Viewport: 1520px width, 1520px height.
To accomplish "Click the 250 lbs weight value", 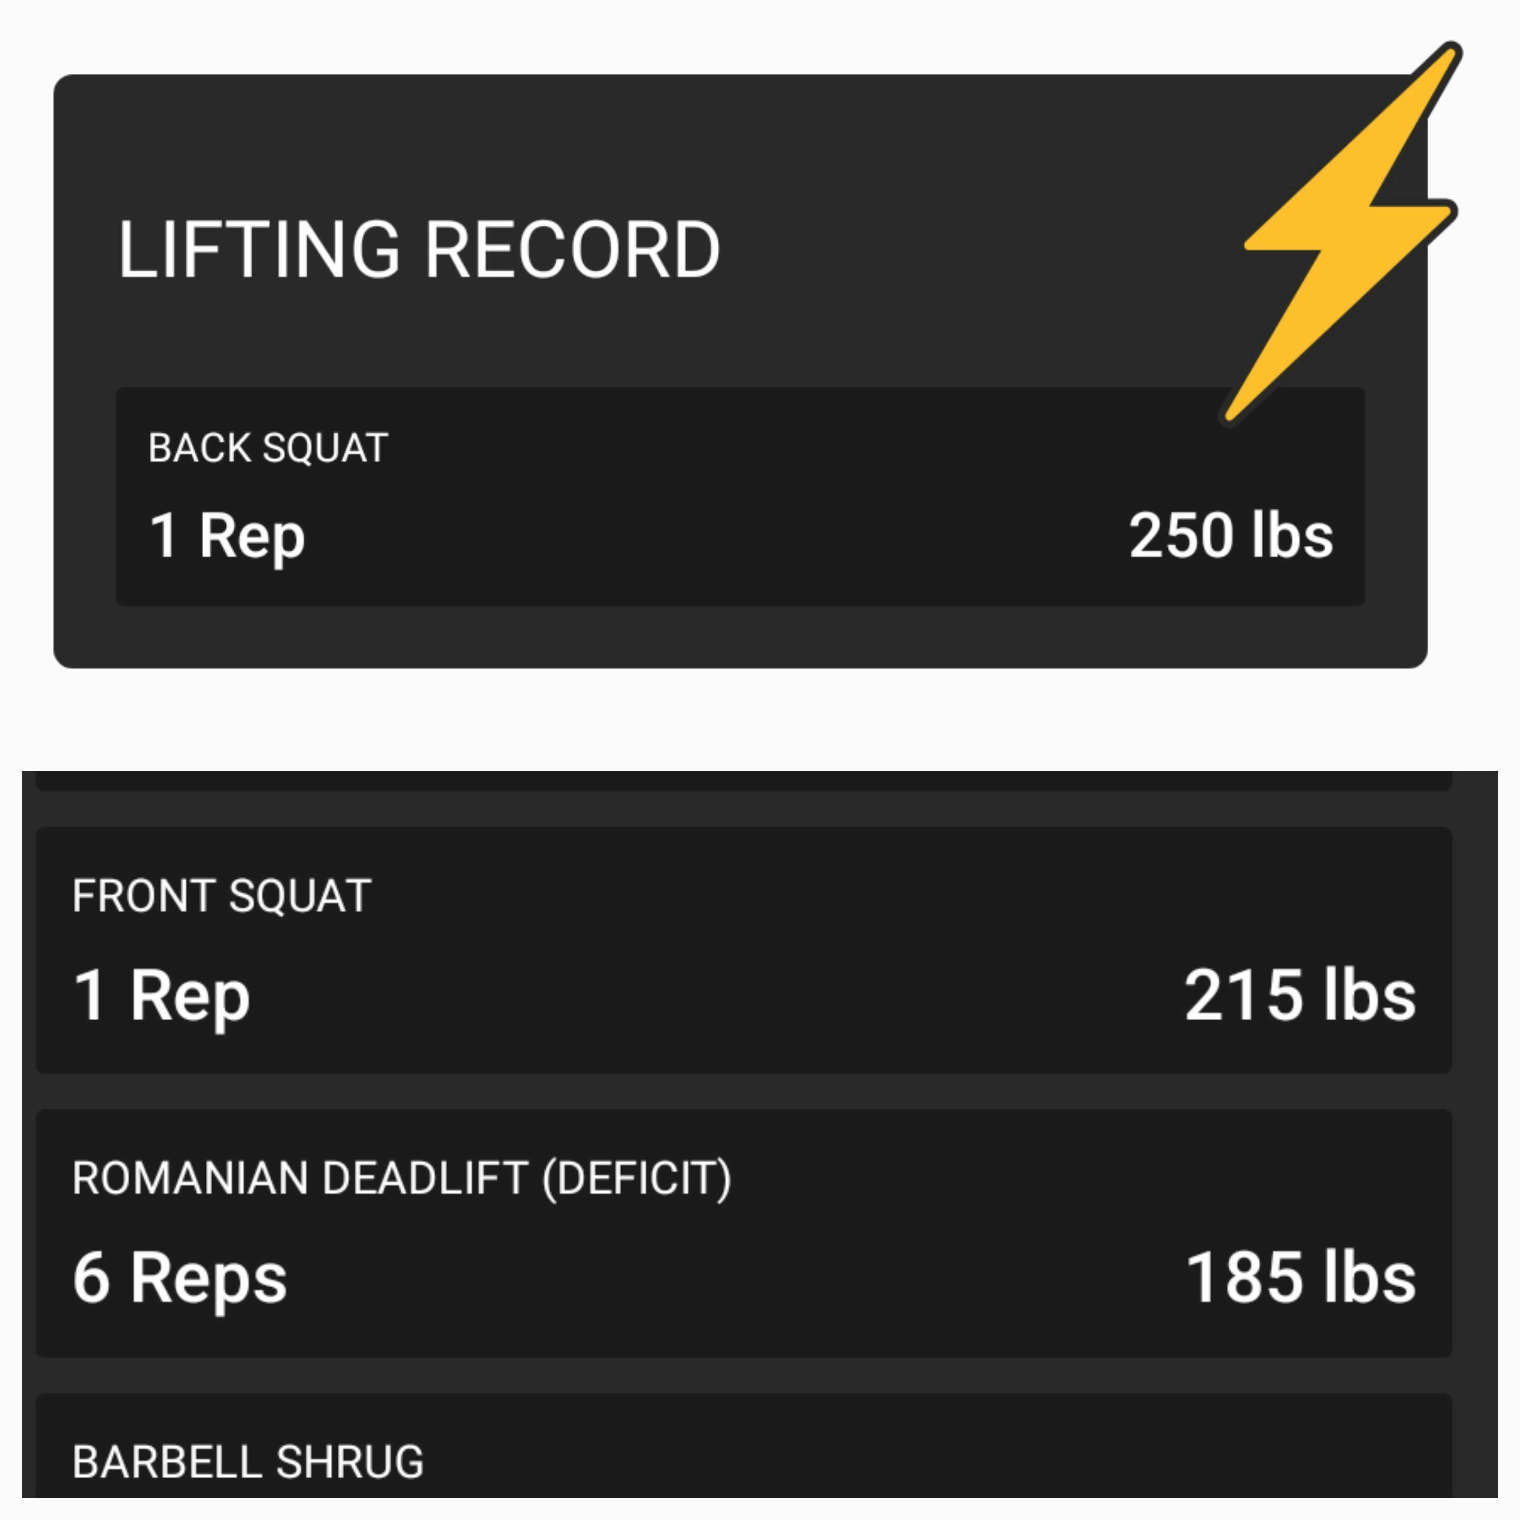I will pyautogui.click(x=1230, y=536).
